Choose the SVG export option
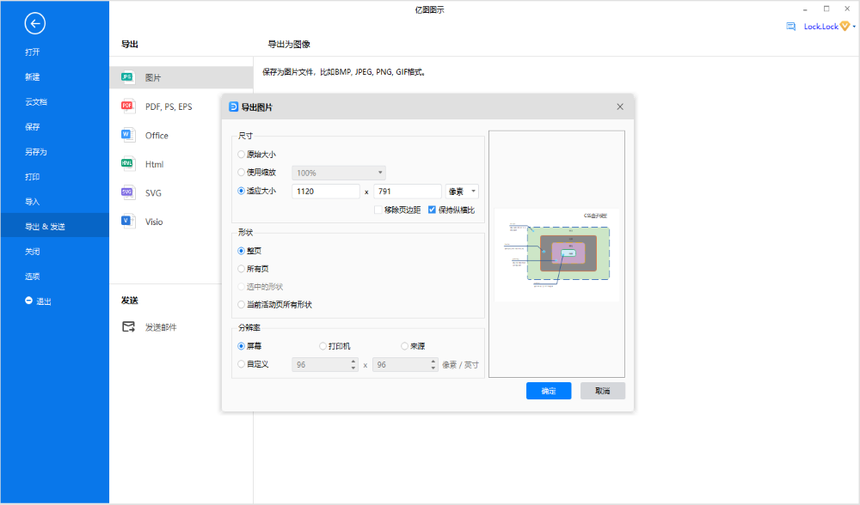The height and width of the screenshot is (505, 860). pyautogui.click(x=153, y=192)
